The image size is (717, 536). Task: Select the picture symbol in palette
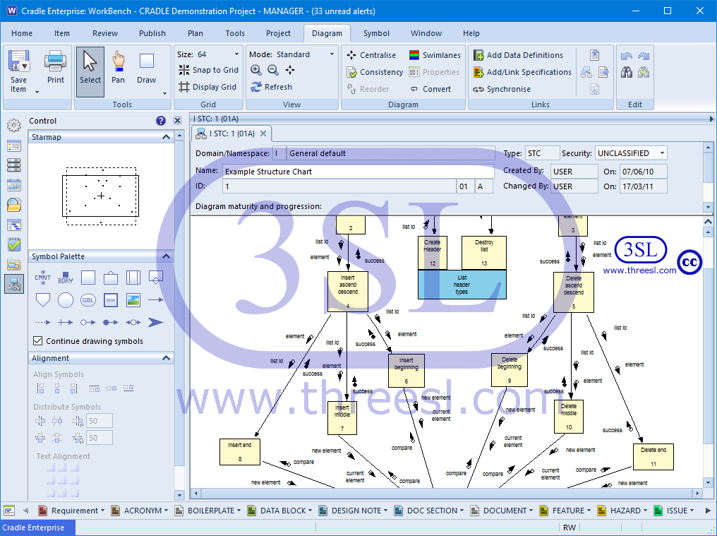point(133,300)
